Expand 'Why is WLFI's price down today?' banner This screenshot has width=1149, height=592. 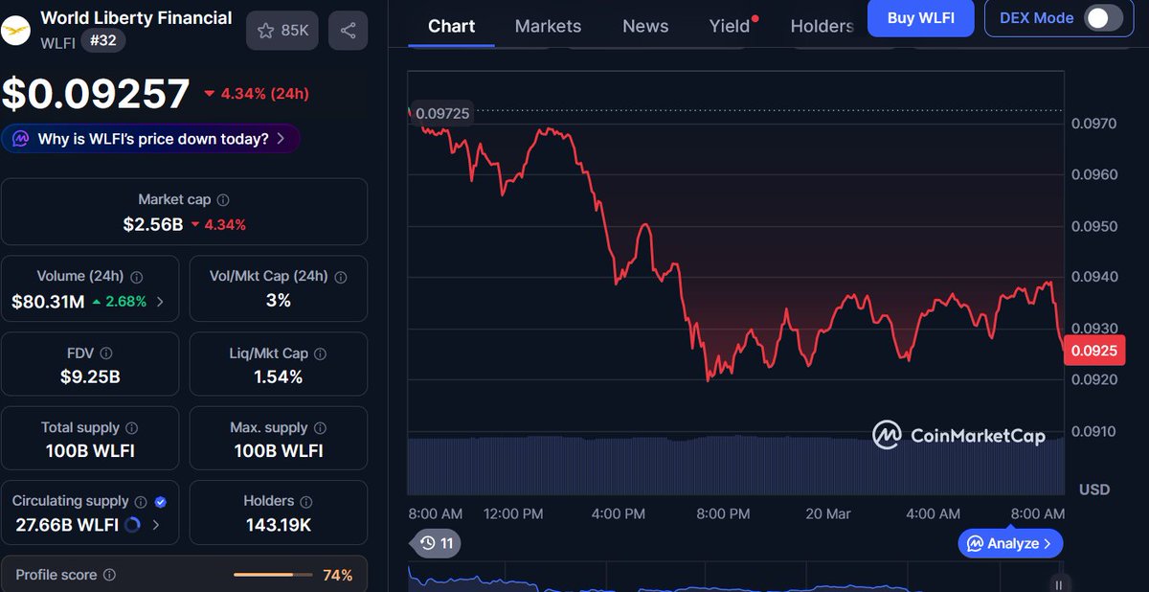coord(150,138)
